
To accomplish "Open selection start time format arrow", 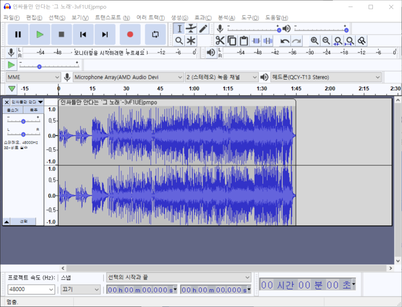I will (x=175, y=289).
